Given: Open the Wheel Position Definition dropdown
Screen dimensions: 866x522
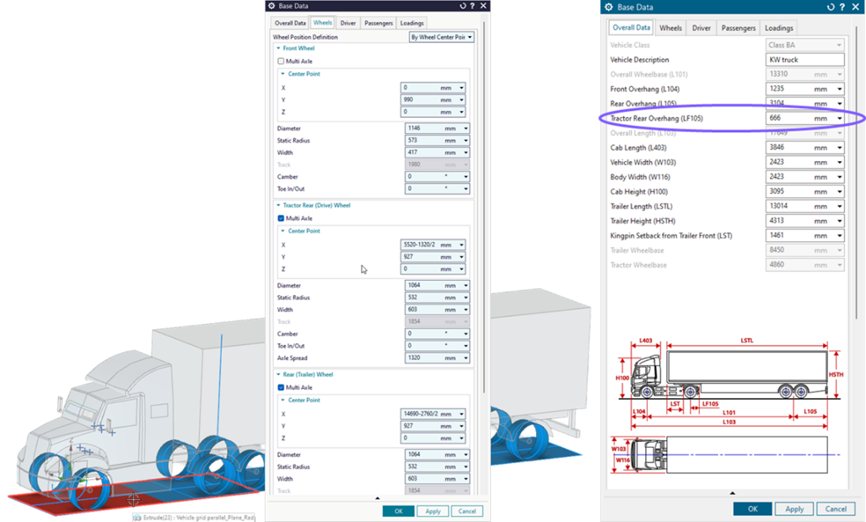Looking at the screenshot, I should coord(441,37).
